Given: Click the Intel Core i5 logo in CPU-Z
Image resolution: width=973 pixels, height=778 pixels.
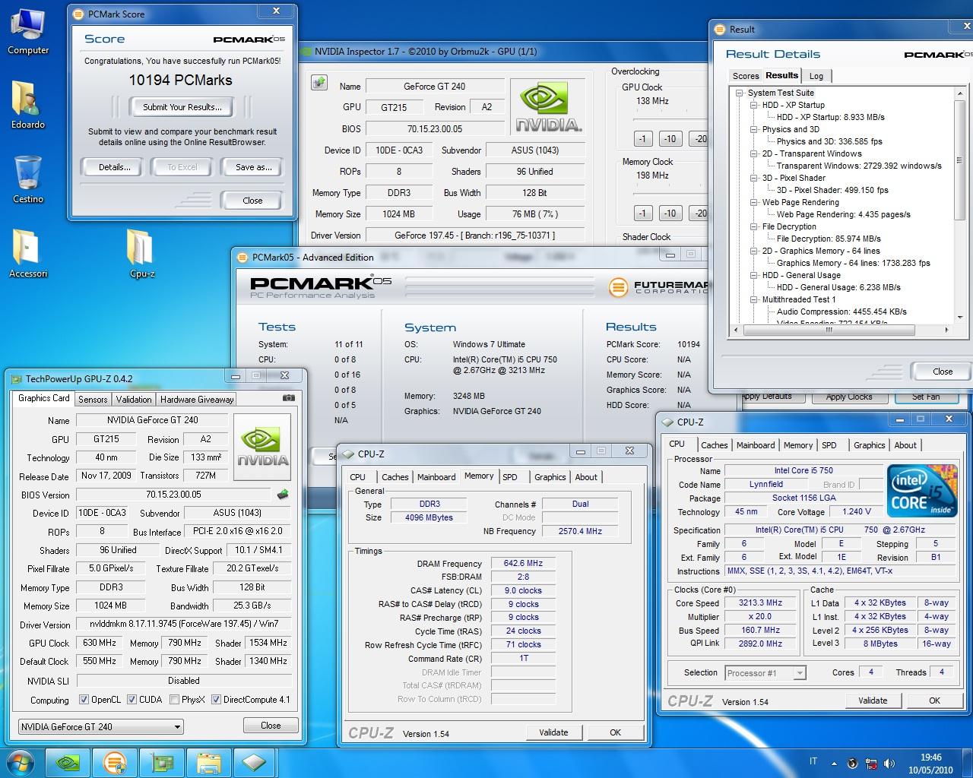Looking at the screenshot, I should pos(921,491).
